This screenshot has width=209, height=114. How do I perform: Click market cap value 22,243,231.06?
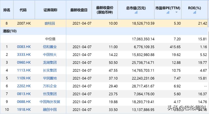(143, 78)
